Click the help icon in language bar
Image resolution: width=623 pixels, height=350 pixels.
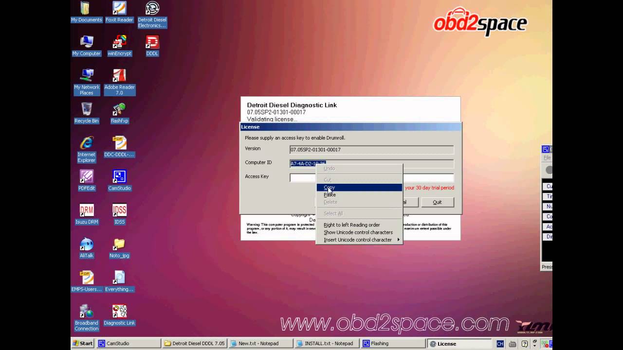coord(524,344)
